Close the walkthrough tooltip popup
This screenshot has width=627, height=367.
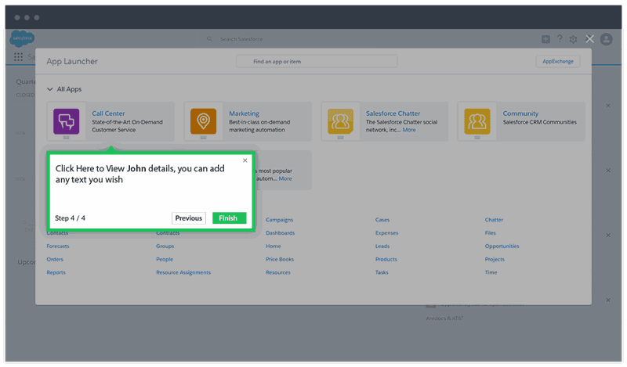point(245,160)
